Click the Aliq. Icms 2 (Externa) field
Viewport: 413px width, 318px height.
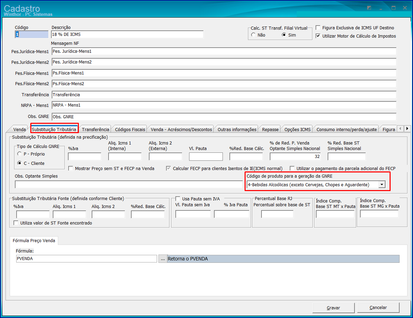pyautogui.click(x=165, y=156)
